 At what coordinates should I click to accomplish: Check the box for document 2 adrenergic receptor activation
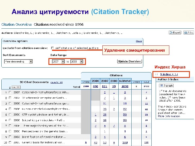(10, 98)
